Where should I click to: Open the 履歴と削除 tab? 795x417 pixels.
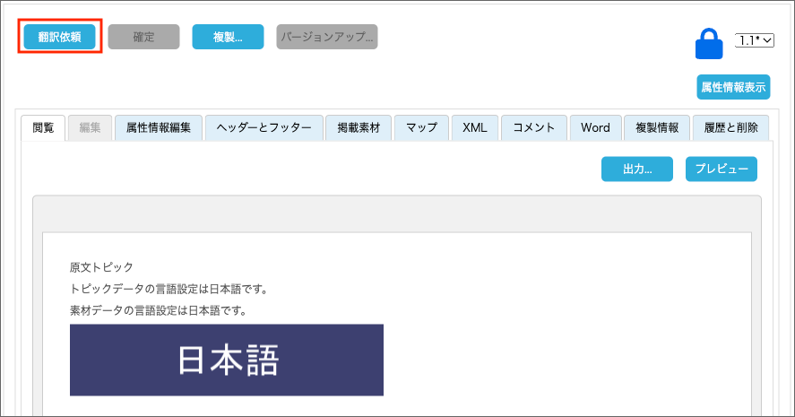[x=730, y=128]
